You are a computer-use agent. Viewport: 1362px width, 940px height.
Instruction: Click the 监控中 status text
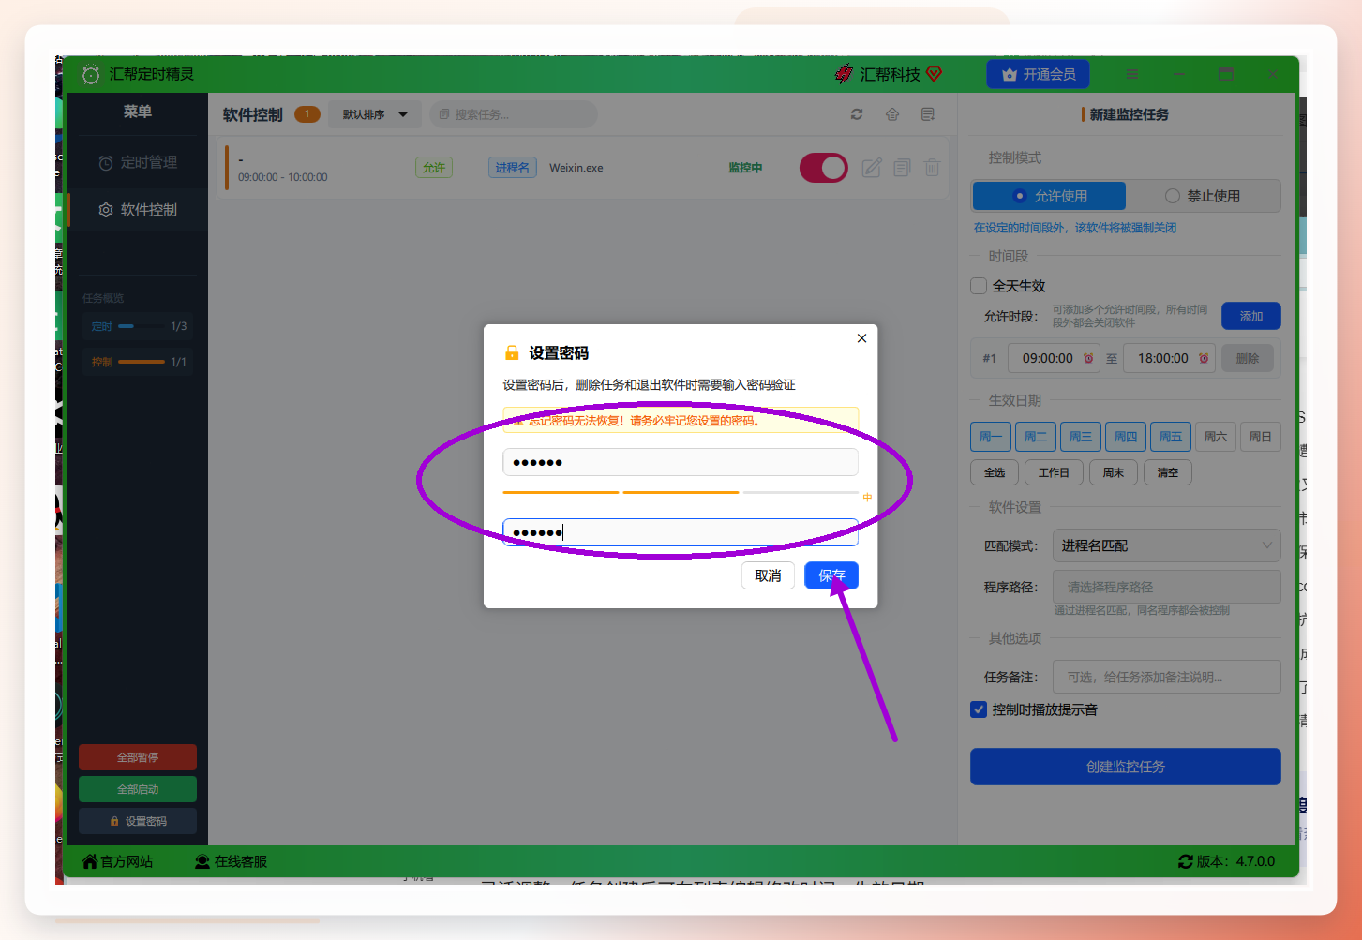(745, 168)
